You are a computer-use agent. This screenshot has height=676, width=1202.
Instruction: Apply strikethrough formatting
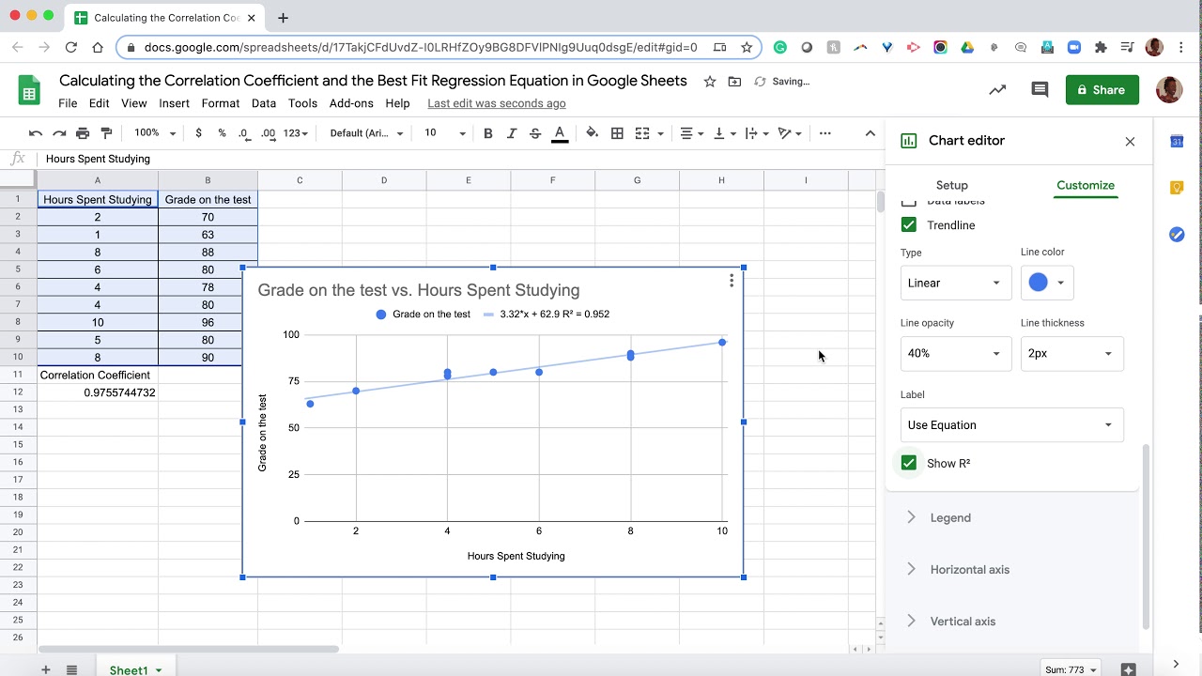(535, 133)
